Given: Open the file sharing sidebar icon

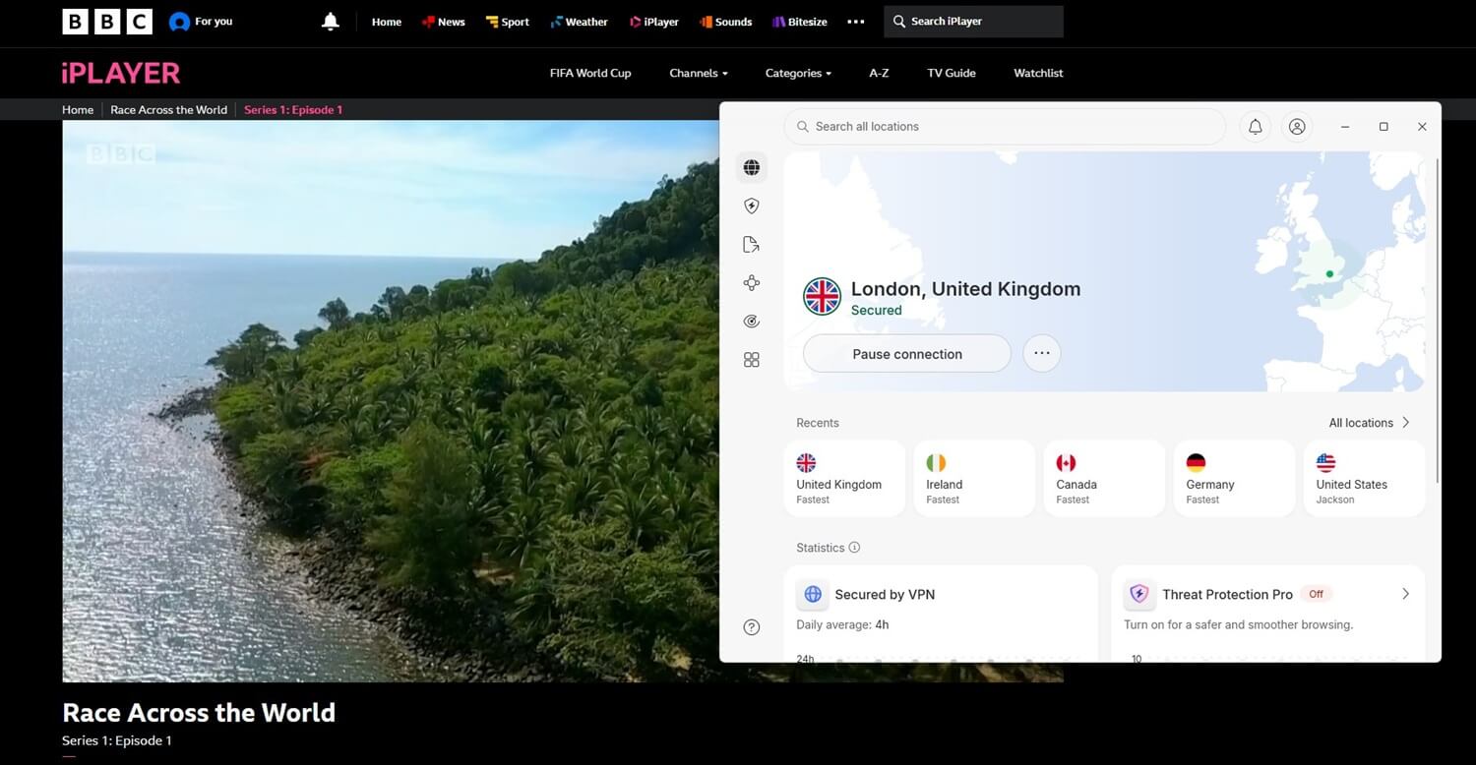Looking at the screenshot, I should 752,245.
